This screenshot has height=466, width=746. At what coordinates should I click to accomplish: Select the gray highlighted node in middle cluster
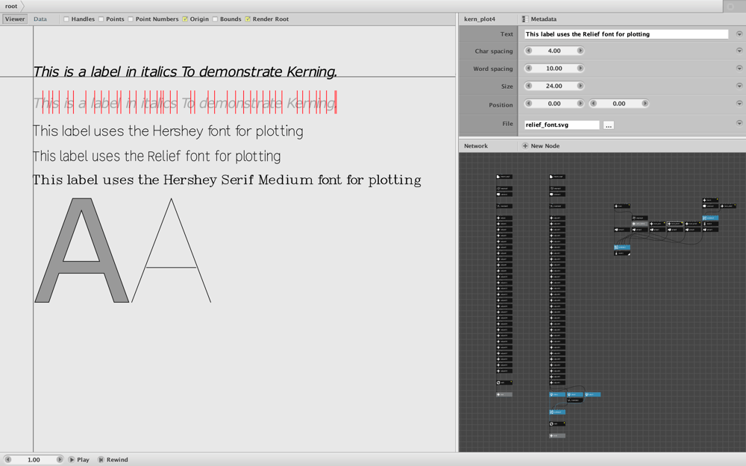[640, 224]
